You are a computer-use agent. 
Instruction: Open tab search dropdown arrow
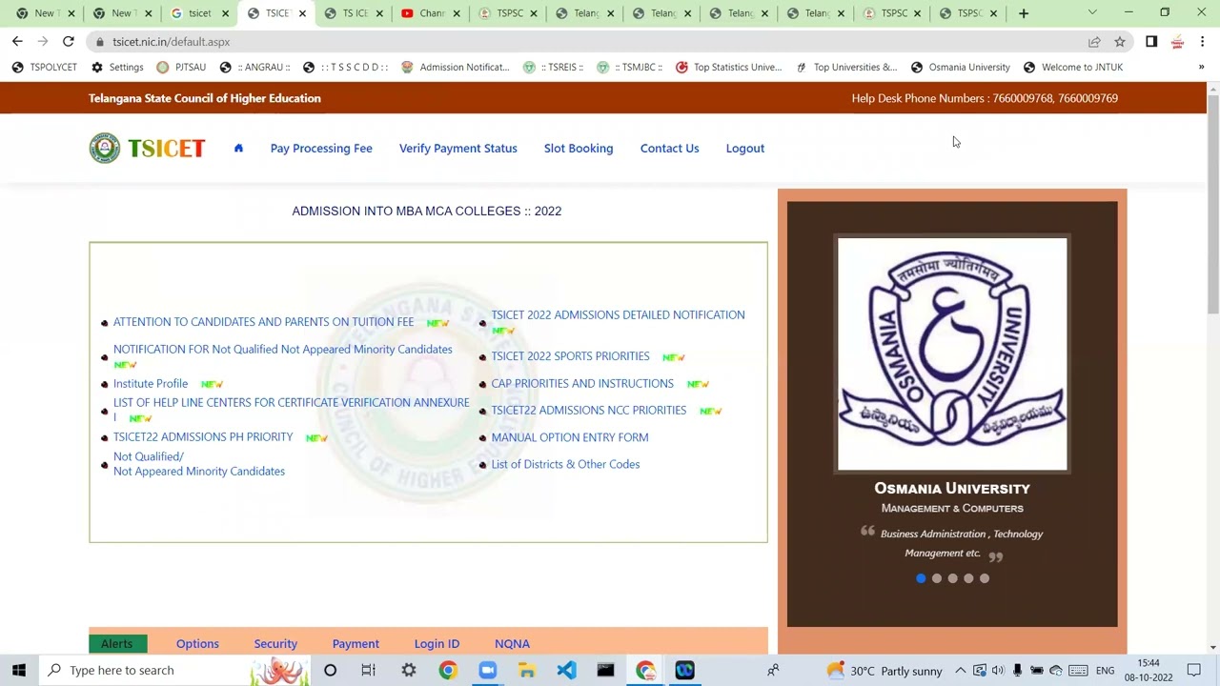point(1092,13)
